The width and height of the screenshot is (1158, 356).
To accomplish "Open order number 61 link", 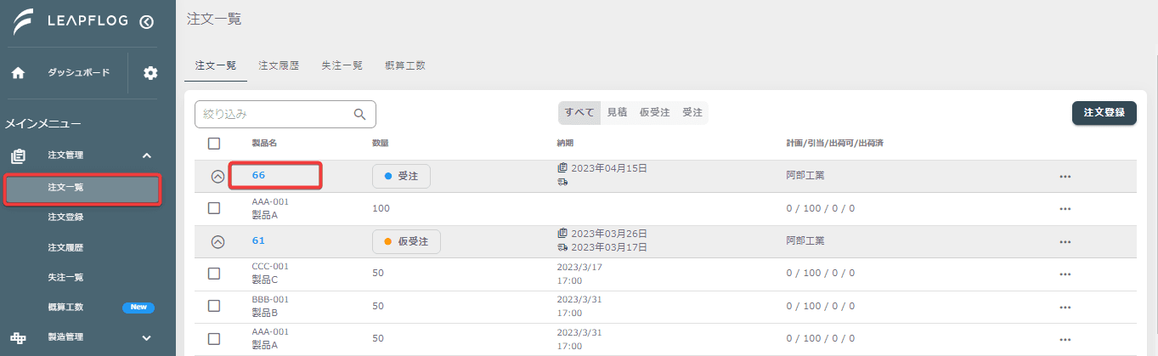I will point(258,240).
